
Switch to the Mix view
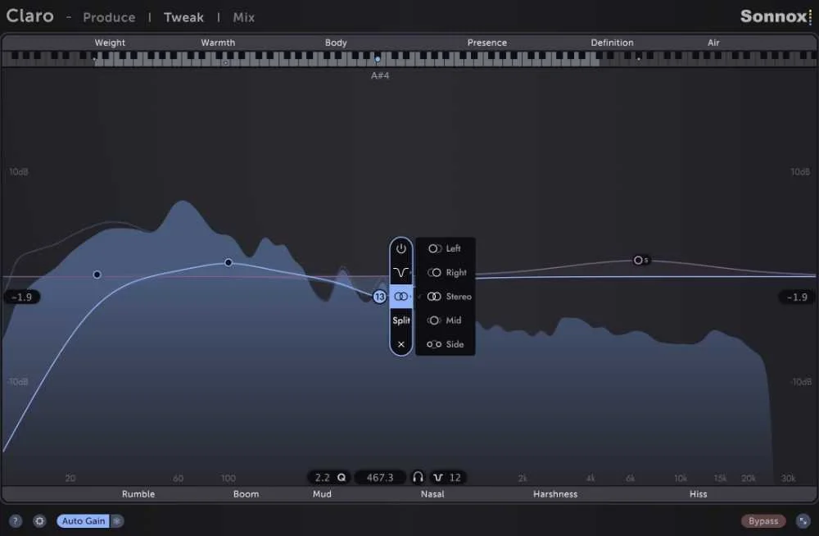244,17
